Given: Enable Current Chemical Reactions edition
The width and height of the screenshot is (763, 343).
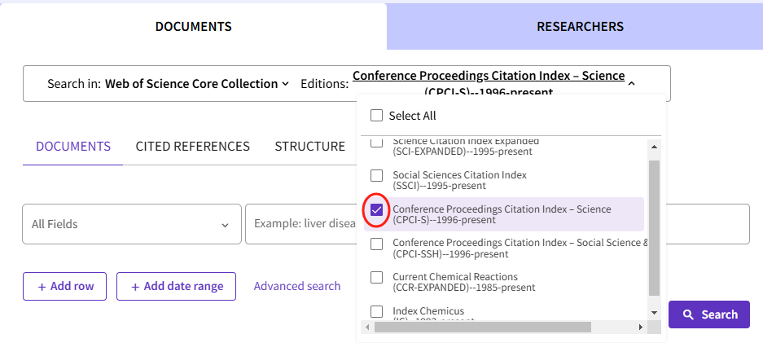Looking at the screenshot, I should (376, 278).
